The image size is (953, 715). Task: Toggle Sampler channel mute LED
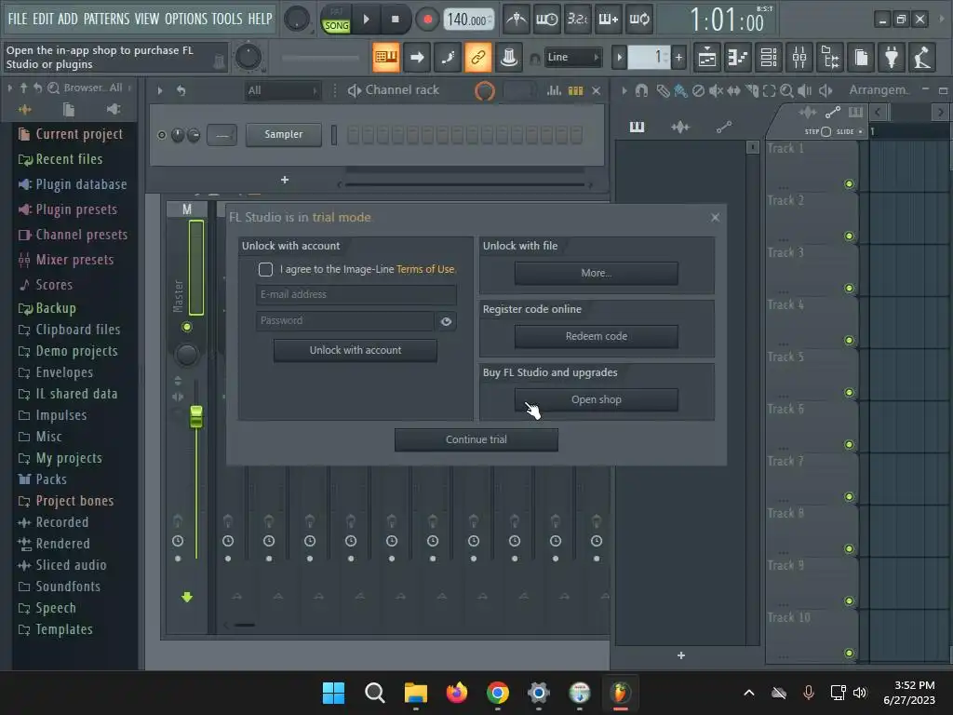pyautogui.click(x=162, y=135)
